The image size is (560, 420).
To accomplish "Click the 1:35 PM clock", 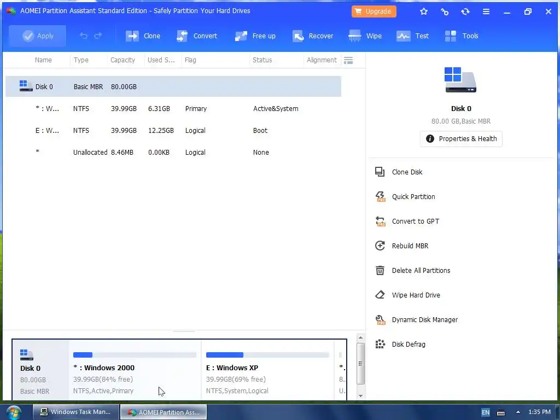I will 539,412.
